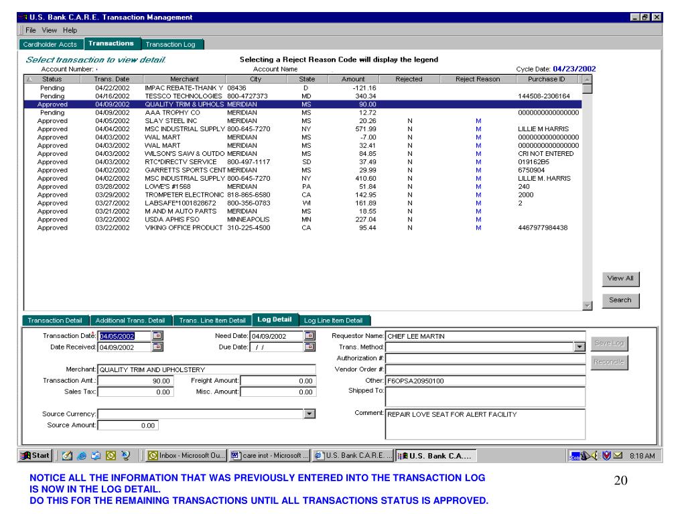Select the AAA TROPHY CO transaction row
The image size is (686, 514).
pos(303,112)
